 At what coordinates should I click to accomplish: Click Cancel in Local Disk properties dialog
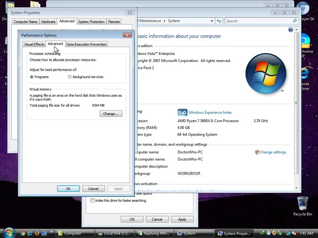(x=157, y=219)
